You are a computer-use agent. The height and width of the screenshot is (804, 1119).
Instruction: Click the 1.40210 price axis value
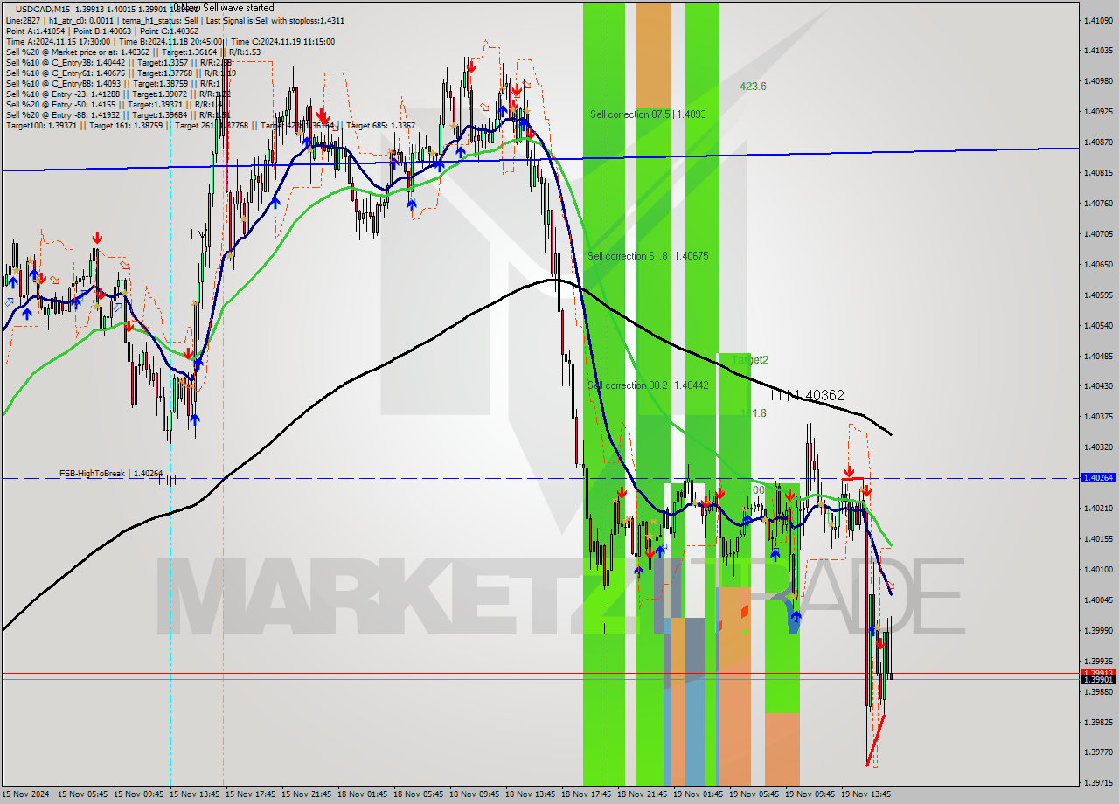tap(1097, 509)
